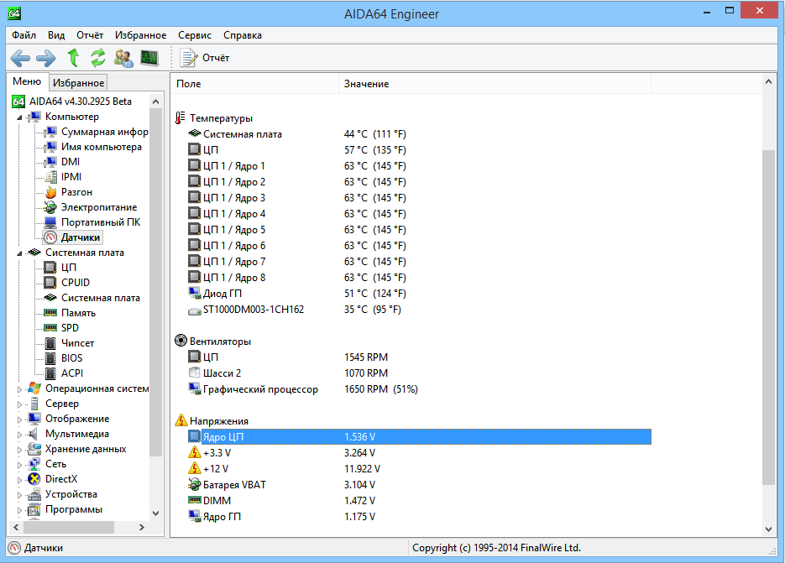Click the green up-level arrow icon
Viewport: 785px width, 563px height.
(74, 58)
